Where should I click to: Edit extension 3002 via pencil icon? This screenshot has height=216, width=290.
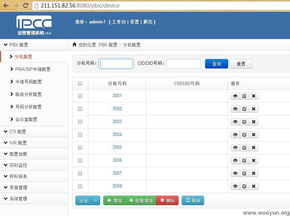[244, 109]
